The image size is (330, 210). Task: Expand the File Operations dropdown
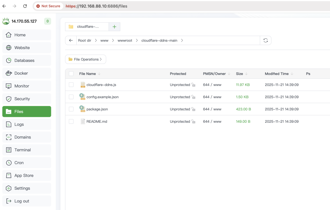pyautogui.click(x=85, y=59)
